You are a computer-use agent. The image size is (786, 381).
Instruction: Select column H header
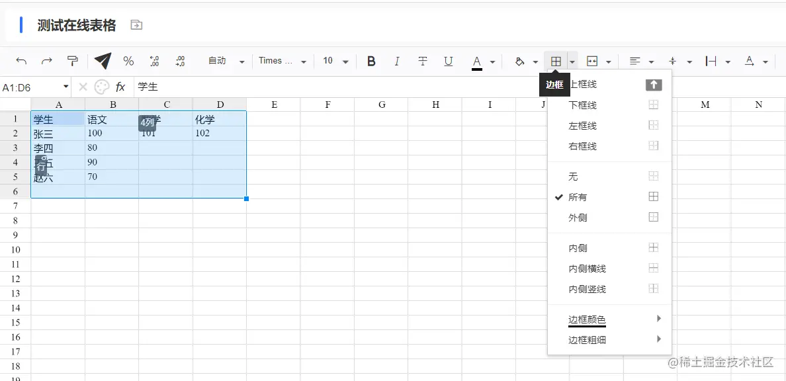(x=435, y=105)
